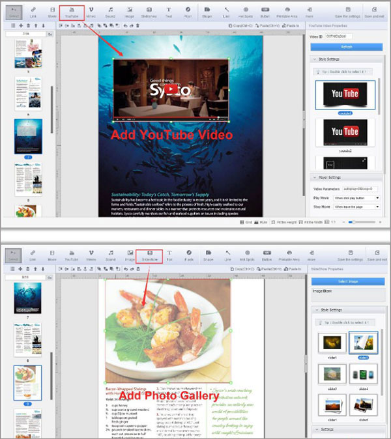The height and width of the screenshot is (439, 391).
Task: Play the Sysco YouTube video on canvas
Action: pyautogui.click(x=171, y=89)
